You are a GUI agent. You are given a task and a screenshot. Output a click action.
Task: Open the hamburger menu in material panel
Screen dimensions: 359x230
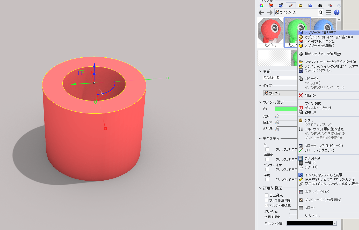328,12
